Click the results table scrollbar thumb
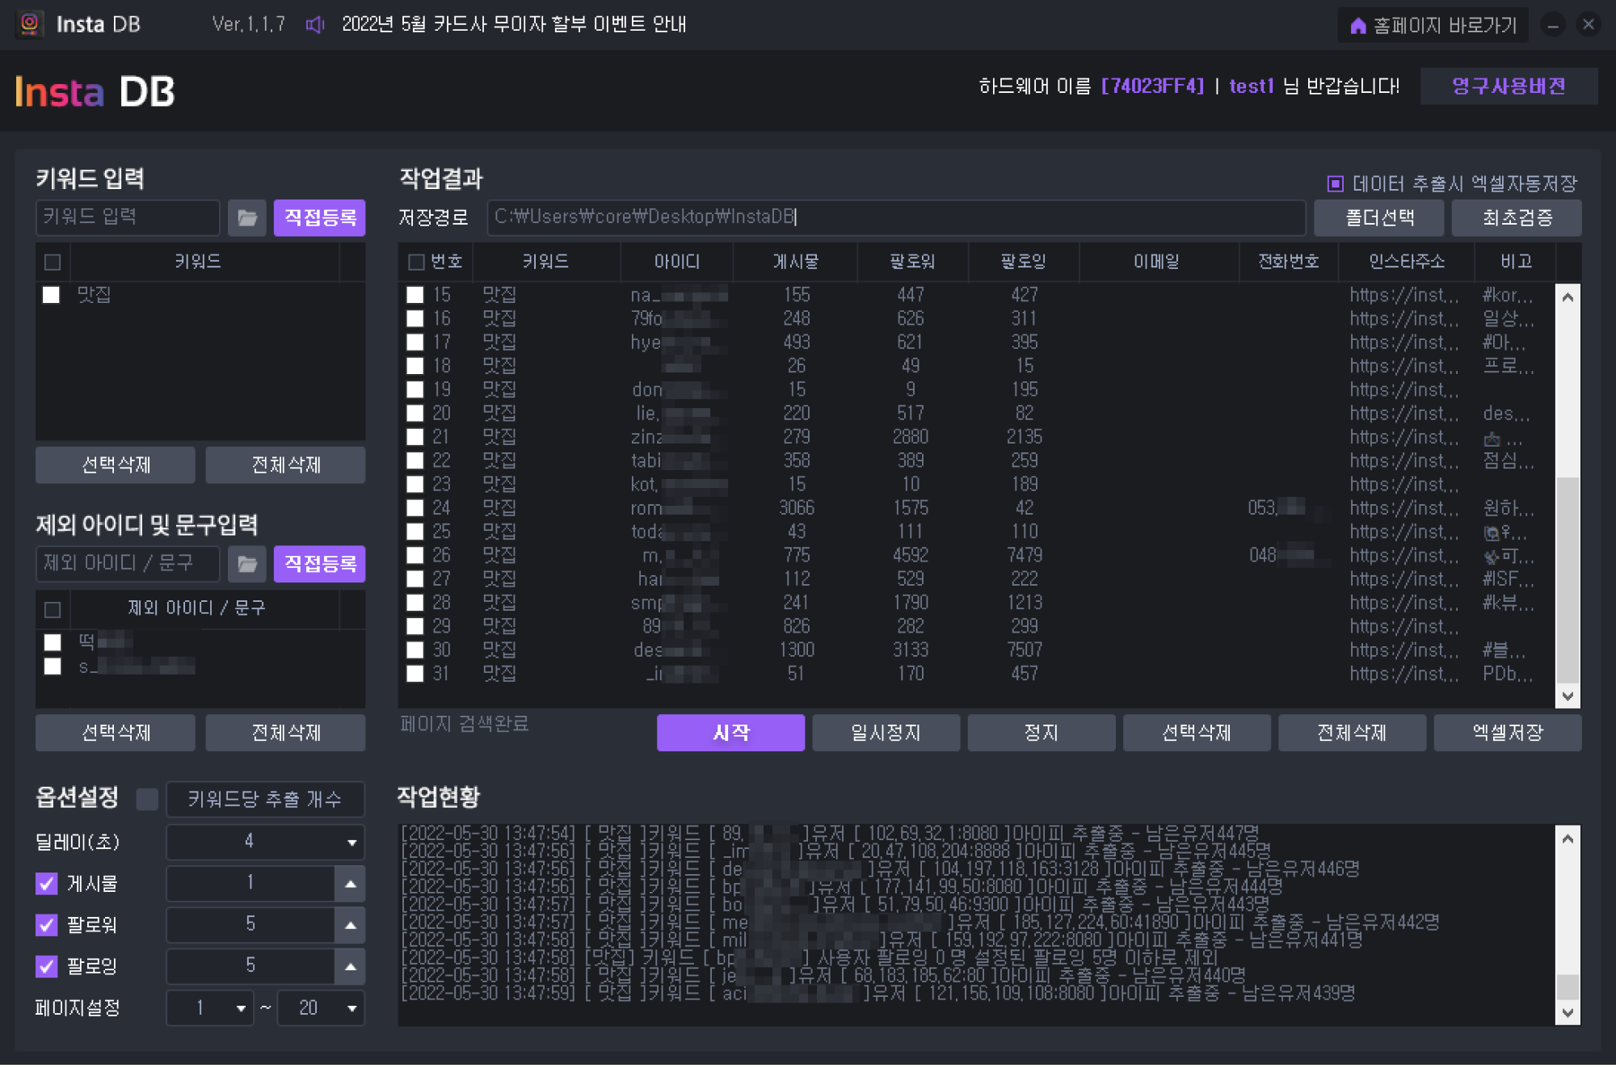The width and height of the screenshot is (1616, 1068). [x=1568, y=580]
